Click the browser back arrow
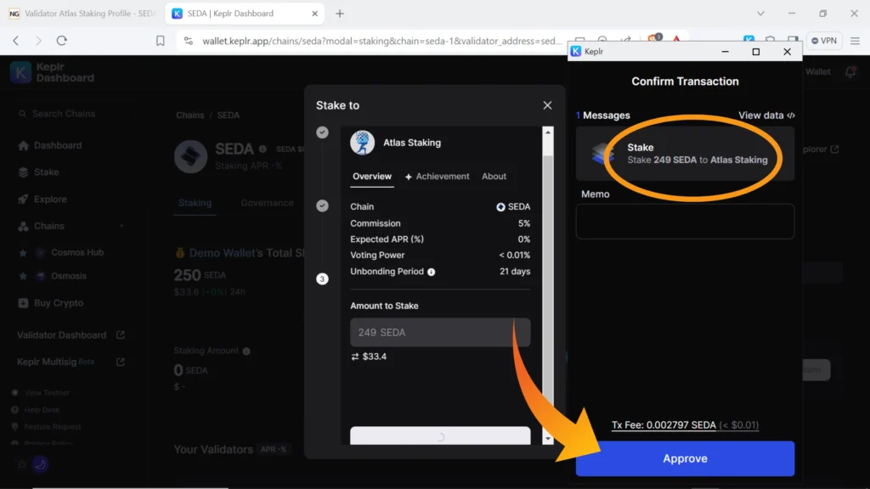870x489 pixels. pos(16,41)
